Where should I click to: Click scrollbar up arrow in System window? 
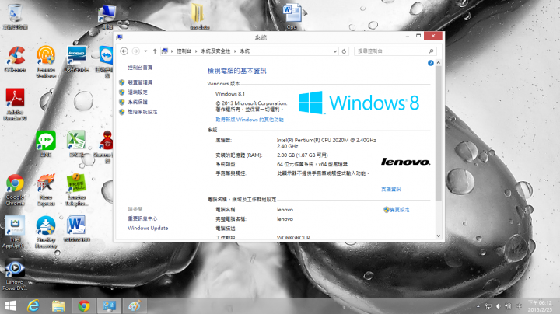(x=439, y=63)
